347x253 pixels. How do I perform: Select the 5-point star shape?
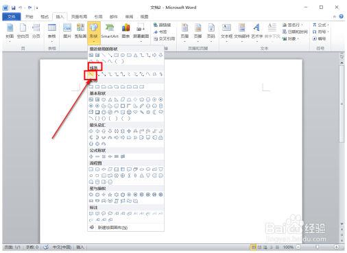(110, 195)
